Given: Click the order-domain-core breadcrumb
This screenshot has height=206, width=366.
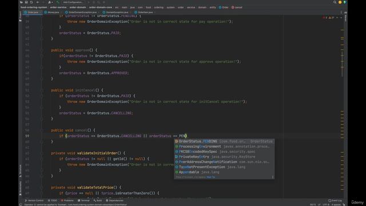Looking at the screenshot, I should 101,7.
